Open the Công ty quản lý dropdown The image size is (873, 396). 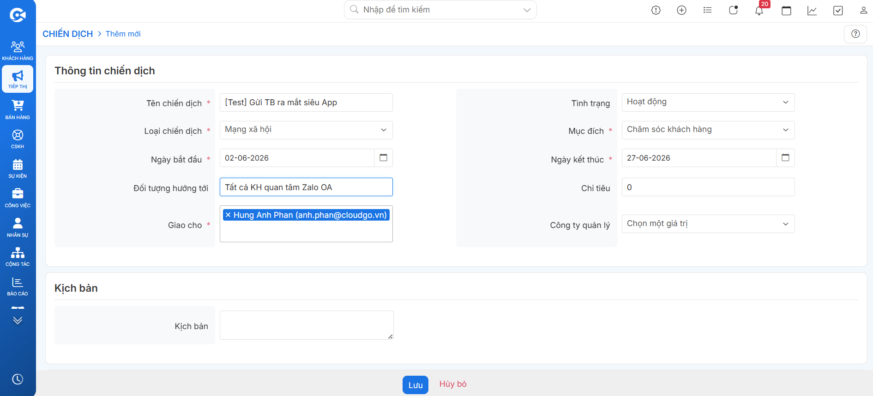point(708,224)
